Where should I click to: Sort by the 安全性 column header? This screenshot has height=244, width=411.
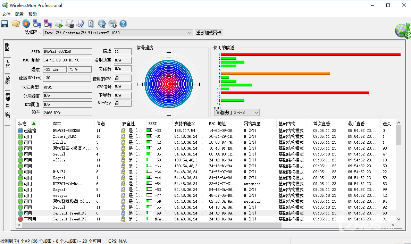(x=133, y=124)
